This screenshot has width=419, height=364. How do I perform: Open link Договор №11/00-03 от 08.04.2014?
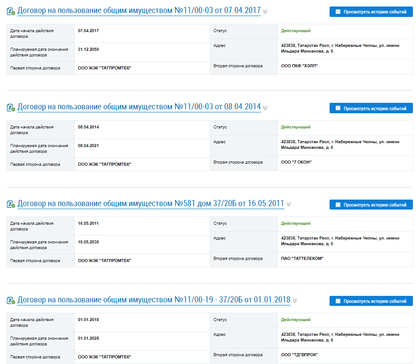coord(139,107)
